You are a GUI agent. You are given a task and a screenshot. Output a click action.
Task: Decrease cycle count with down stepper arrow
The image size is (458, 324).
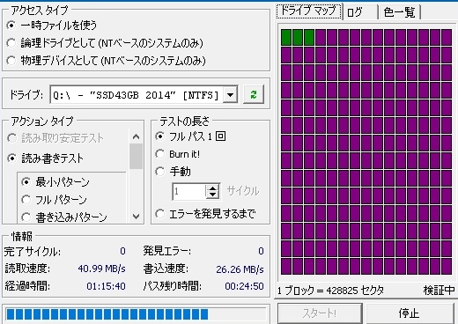213,195
